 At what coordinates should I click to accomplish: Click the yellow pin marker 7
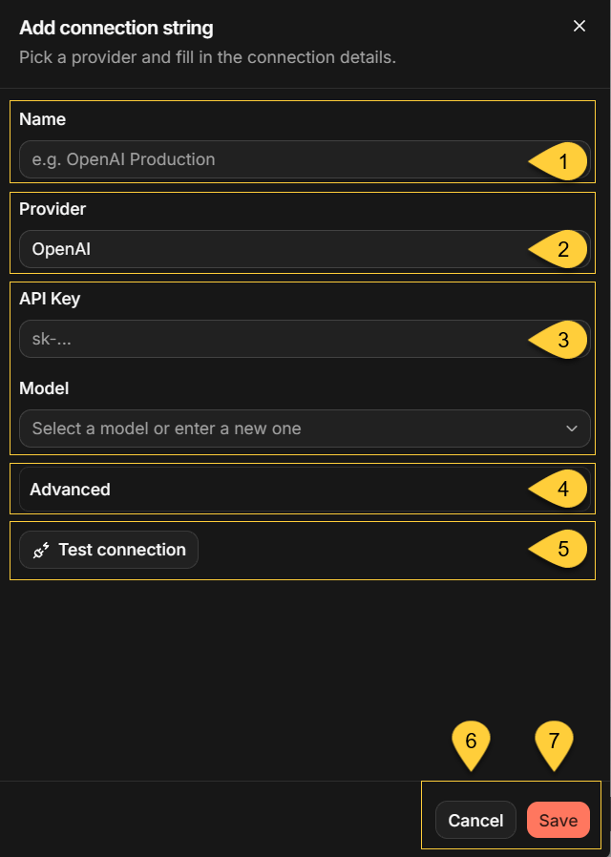coord(554,745)
